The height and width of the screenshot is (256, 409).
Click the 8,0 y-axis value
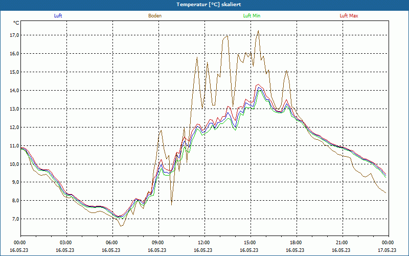(x=16, y=200)
